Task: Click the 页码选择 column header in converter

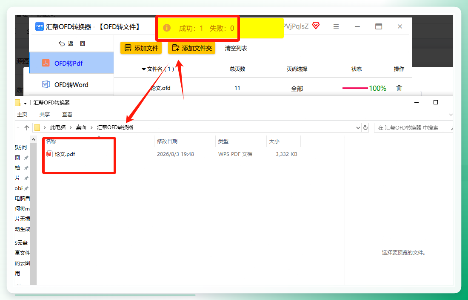Action: click(x=297, y=69)
